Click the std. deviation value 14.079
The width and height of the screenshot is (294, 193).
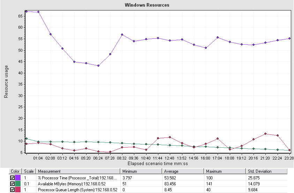point(254,184)
